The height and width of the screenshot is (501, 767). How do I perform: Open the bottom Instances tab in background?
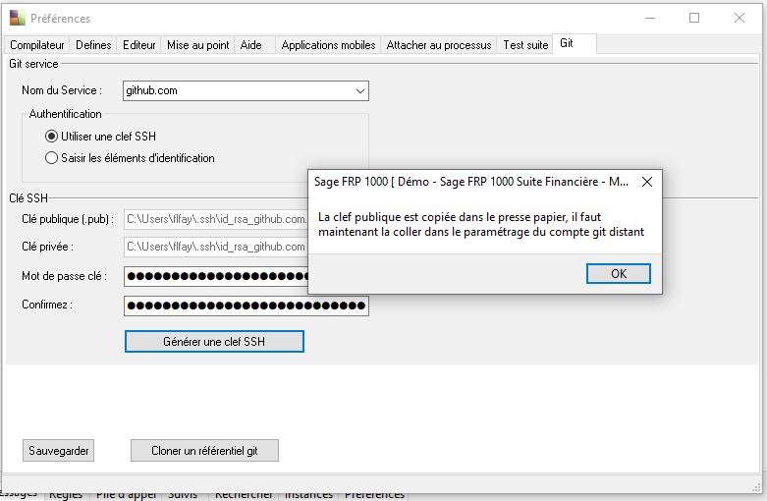click(308, 495)
